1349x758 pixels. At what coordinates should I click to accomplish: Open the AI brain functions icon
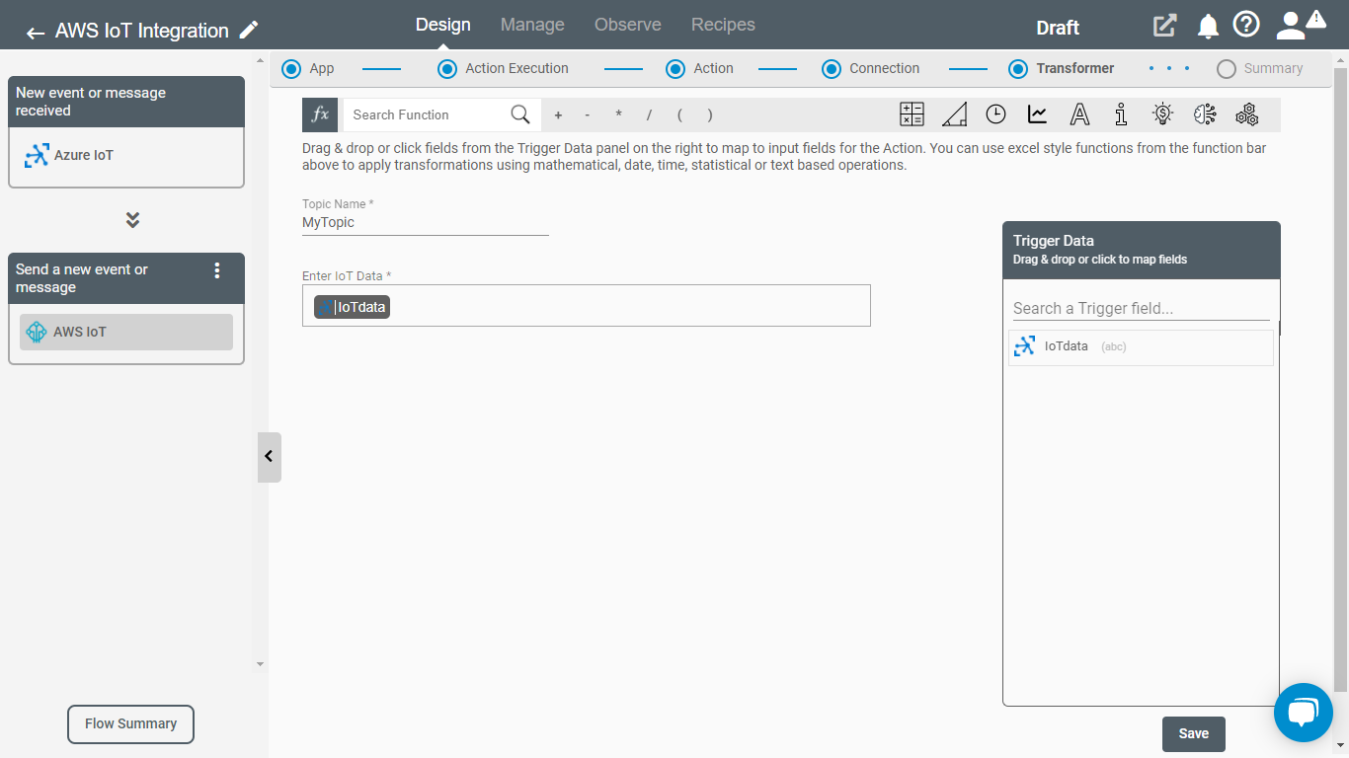[x=1205, y=114]
